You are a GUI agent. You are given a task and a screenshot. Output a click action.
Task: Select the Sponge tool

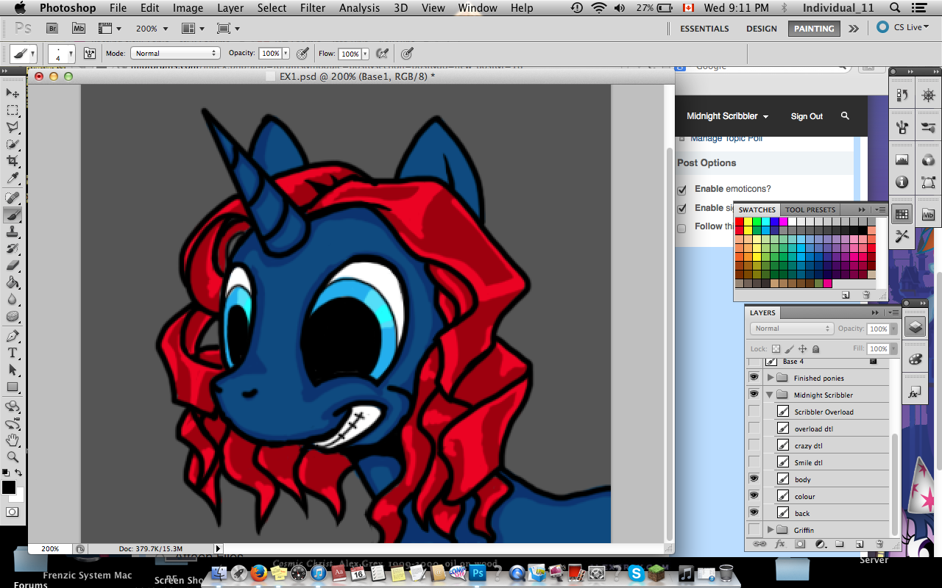[x=13, y=316]
